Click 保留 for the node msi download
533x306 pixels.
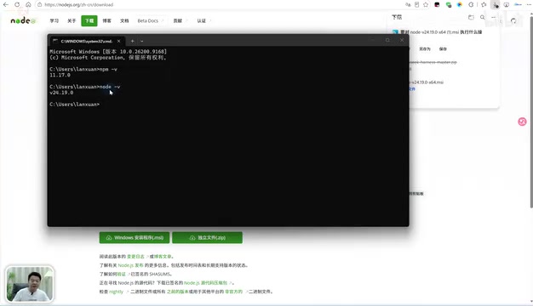tap(443, 48)
